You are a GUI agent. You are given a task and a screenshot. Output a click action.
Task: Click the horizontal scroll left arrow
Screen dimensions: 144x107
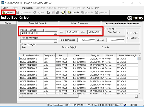(21, 96)
